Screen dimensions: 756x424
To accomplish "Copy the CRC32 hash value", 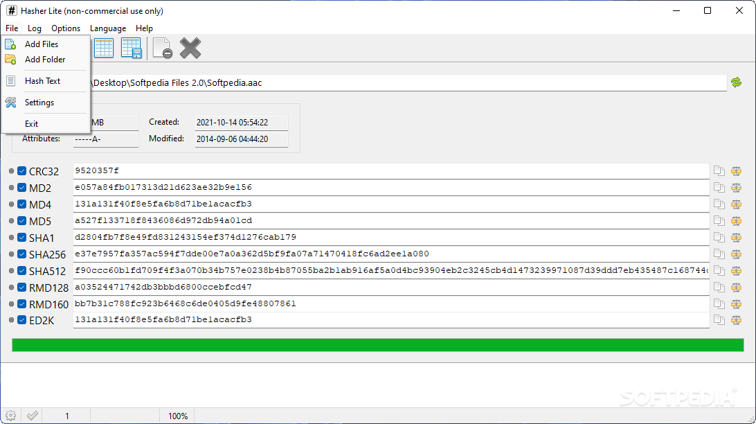I will click(719, 170).
